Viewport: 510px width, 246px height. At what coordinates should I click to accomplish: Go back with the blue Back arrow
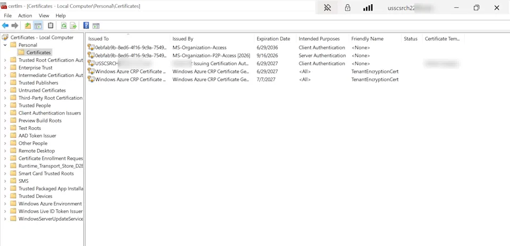[x=5, y=25]
